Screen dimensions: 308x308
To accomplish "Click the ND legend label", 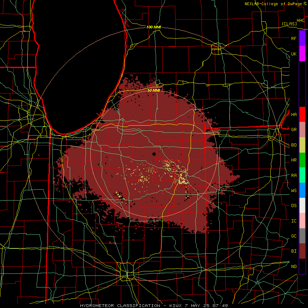I will pos(294,267).
